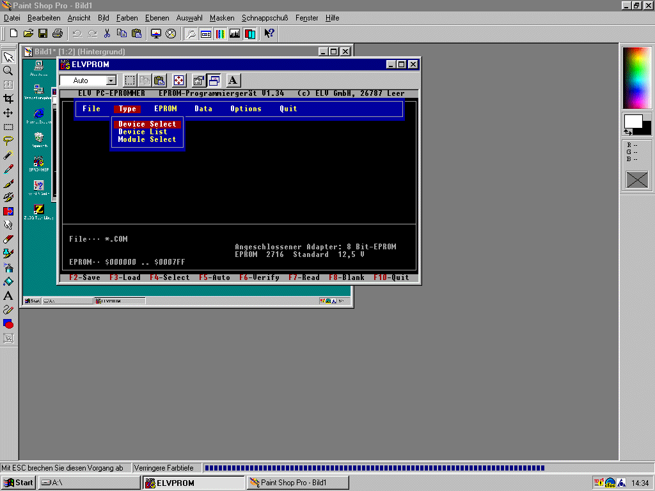Select the Text tool in tool palette
655x491 pixels.
click(8, 295)
